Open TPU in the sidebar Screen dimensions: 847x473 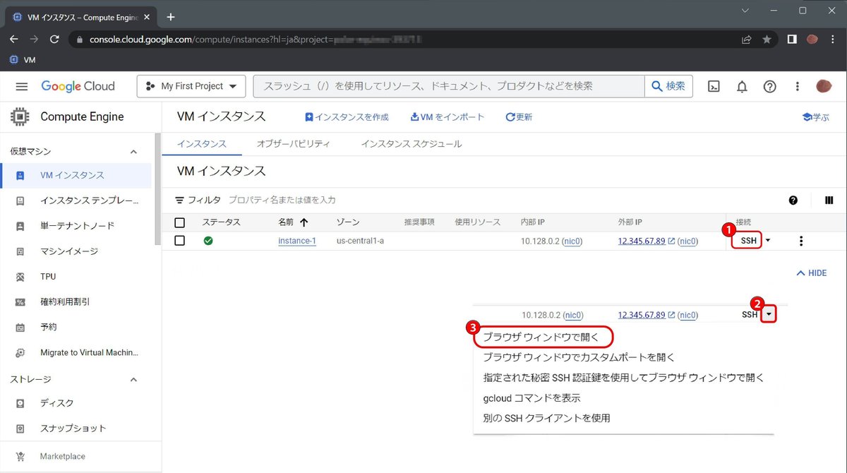pyautogui.click(x=76, y=277)
